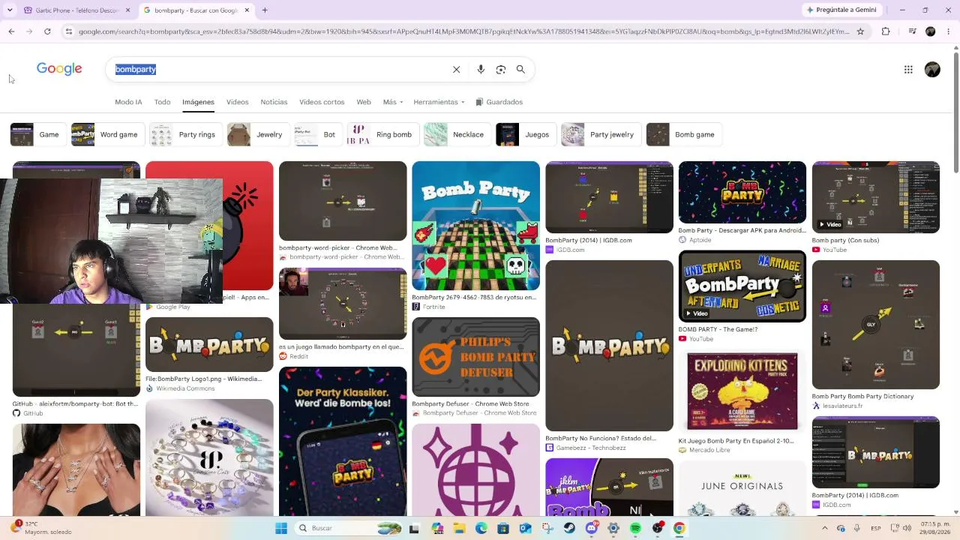Open BOMB PARTY - The Game!? video thumbnail
This screenshot has height=540, width=960.
coord(742,286)
